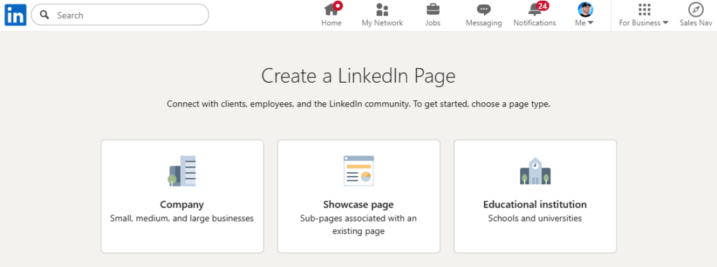This screenshot has width=717, height=267.
Task: Click the Educational institution school icon
Action: tap(535, 171)
